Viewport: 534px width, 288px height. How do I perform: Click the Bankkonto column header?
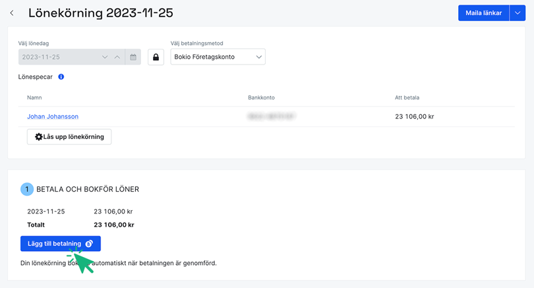tap(261, 98)
